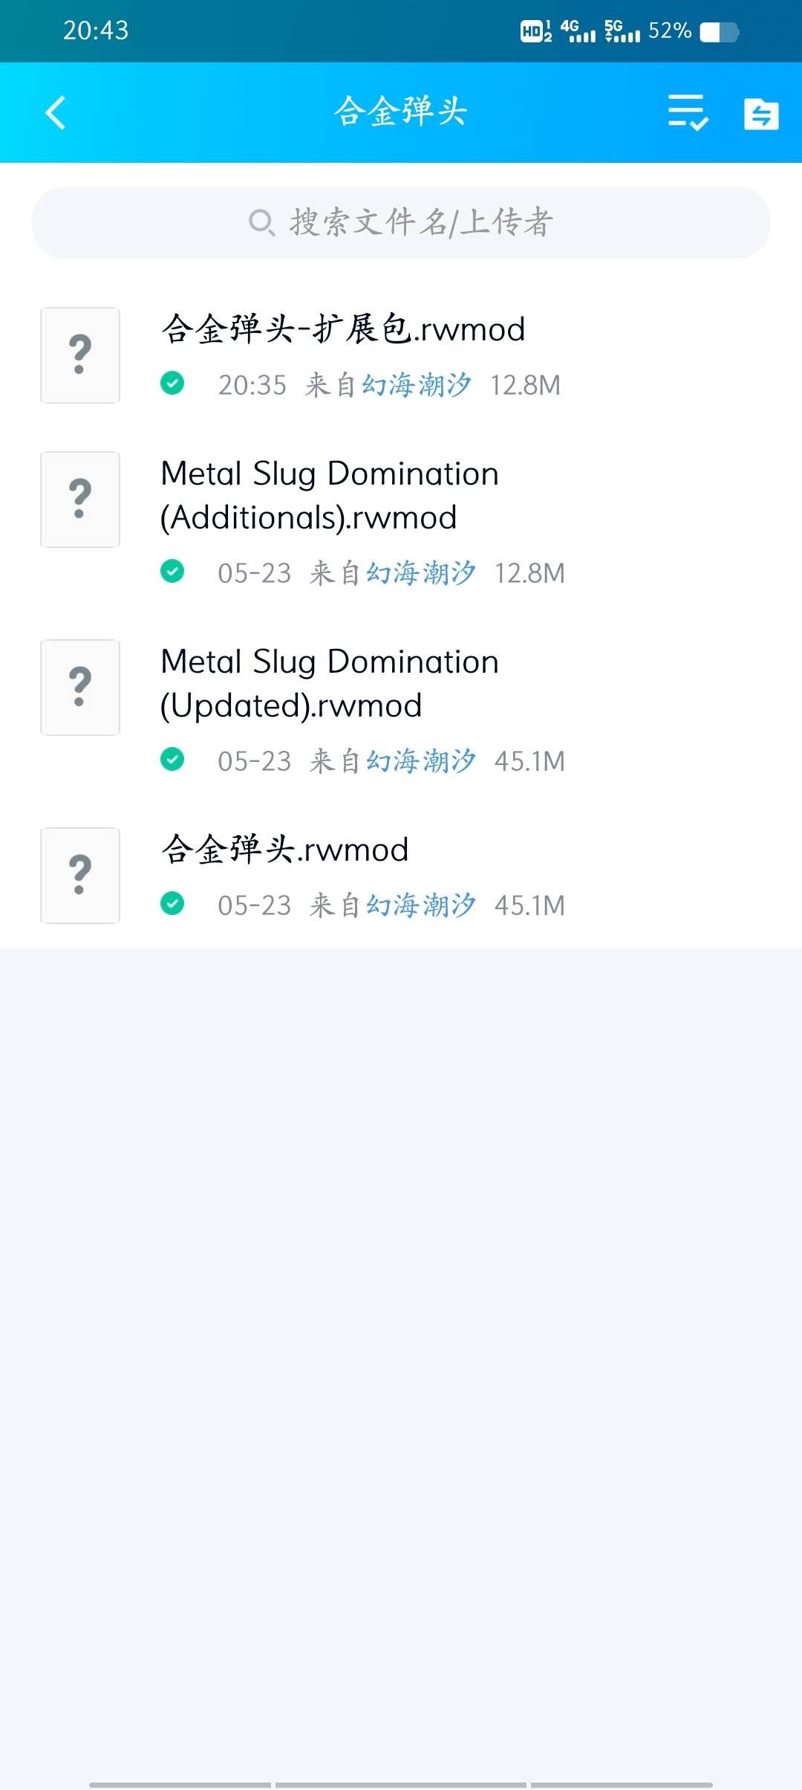The width and height of the screenshot is (802, 1790).
Task: Open Metal Slug Domination (Updated).rwmod
Action: click(330, 683)
